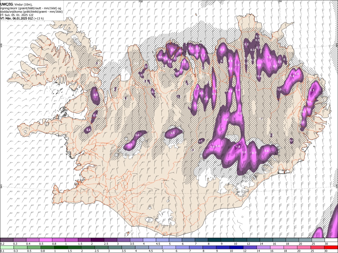Click the bright pink 0.5 snow legend swatch
The image size is (338, 253).
coord(45,240)
